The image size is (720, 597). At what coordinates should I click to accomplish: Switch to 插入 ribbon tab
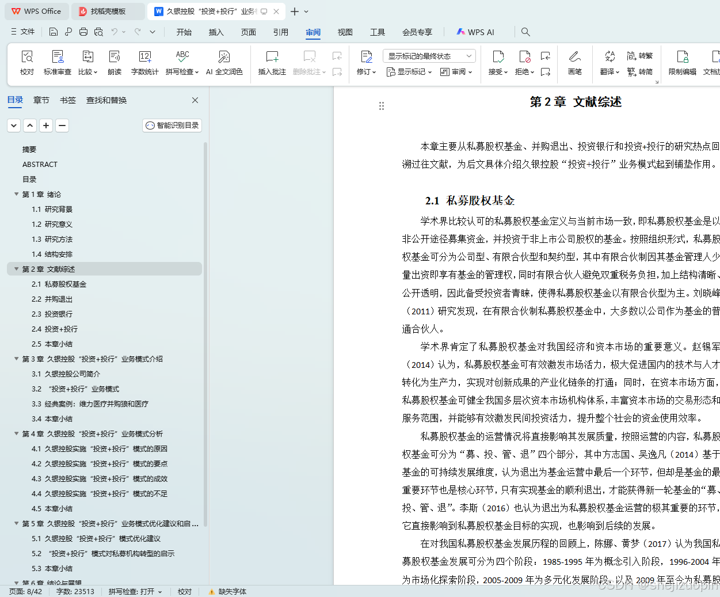[216, 32]
